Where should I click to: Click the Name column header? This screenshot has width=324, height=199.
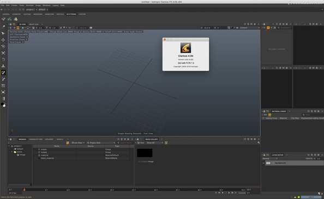[56, 146]
